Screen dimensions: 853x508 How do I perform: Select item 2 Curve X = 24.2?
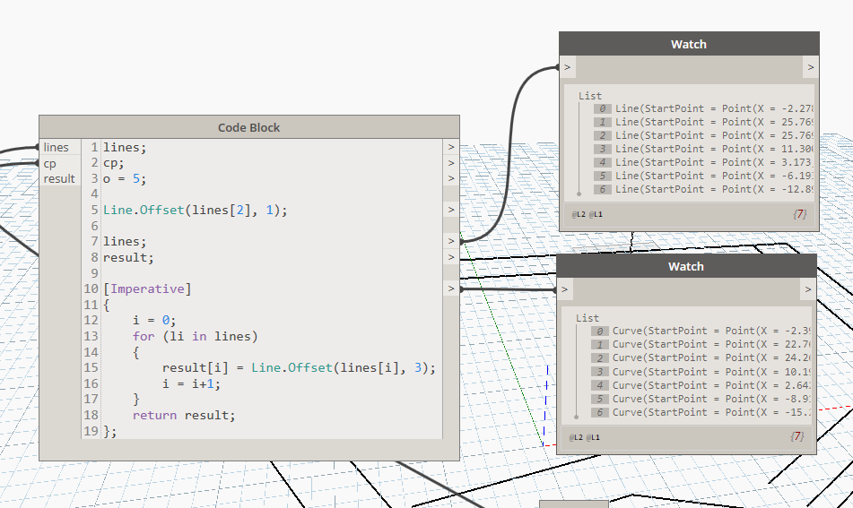(x=701, y=358)
